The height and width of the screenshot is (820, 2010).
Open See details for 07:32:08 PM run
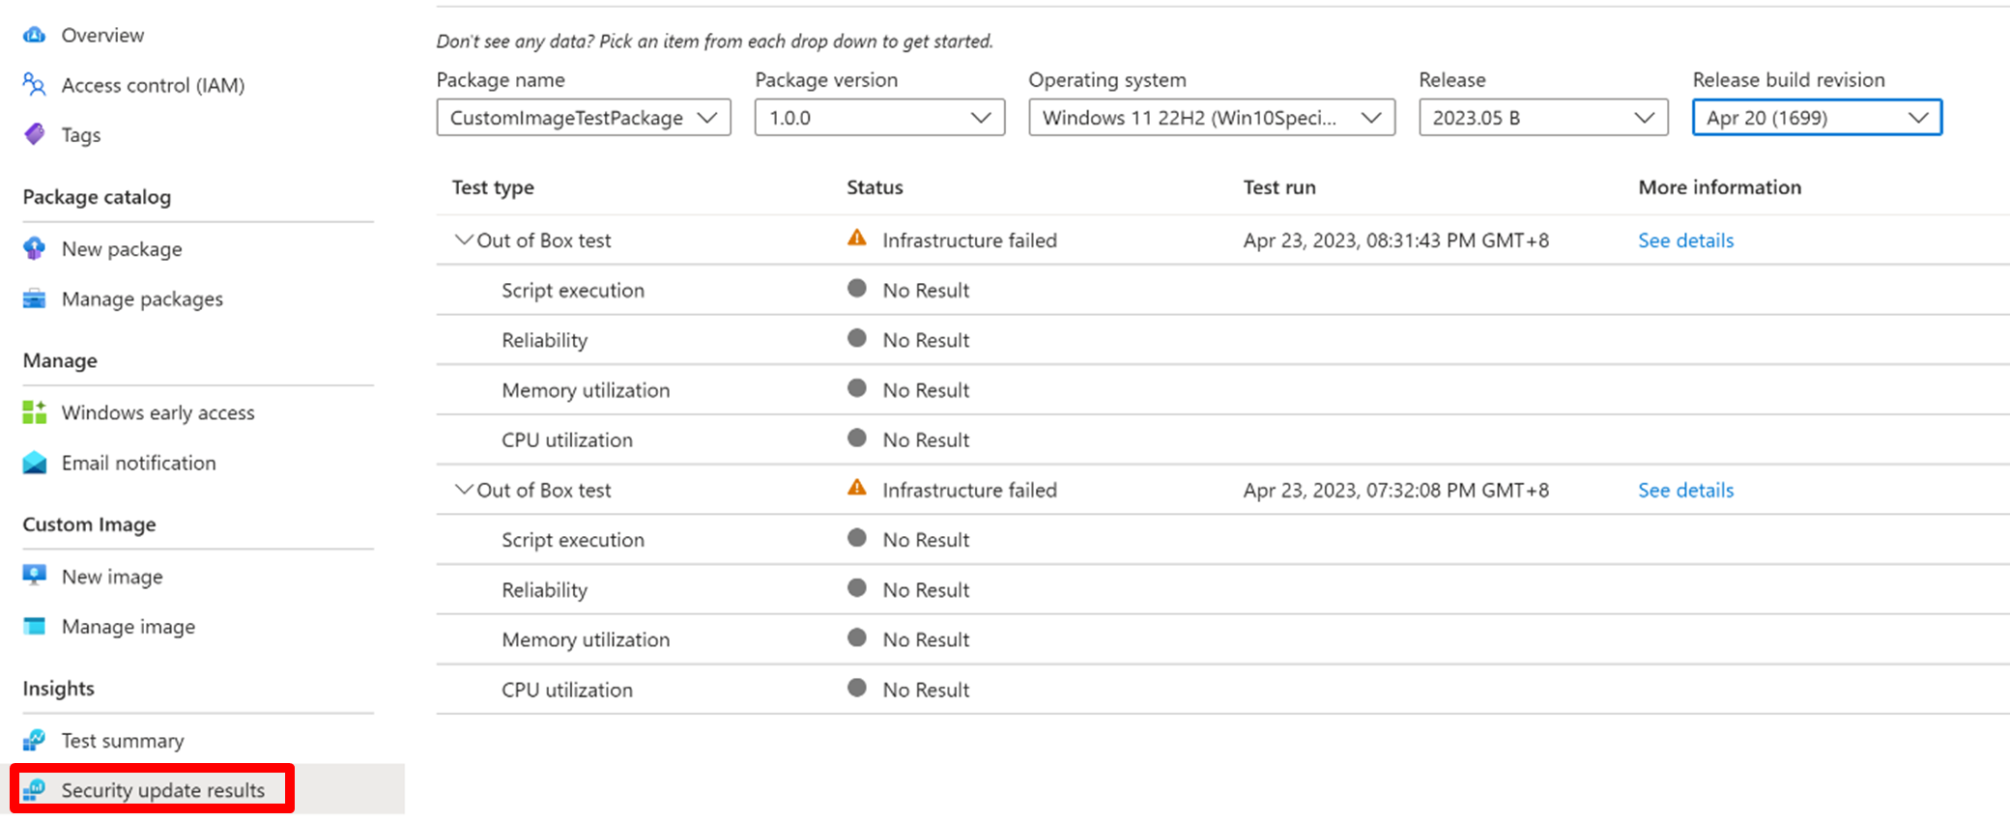(x=1685, y=490)
